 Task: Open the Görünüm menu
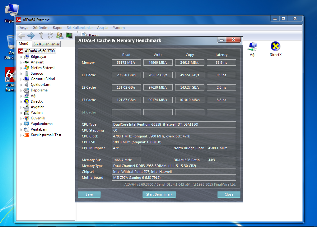(x=41, y=28)
